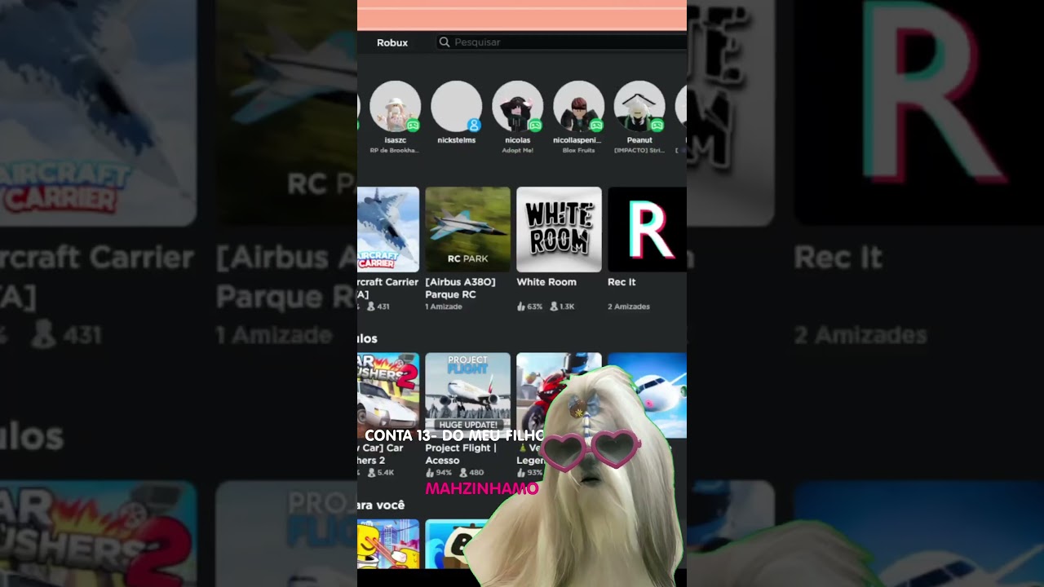Viewport: 1044px width, 587px height.
Task: Open the Aircraft Carrier game thumbnail
Action: [388, 229]
